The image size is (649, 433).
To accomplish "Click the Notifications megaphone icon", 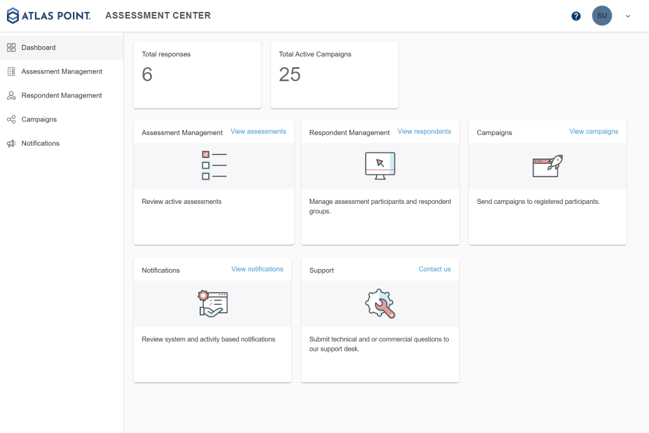I will click(x=11, y=144).
